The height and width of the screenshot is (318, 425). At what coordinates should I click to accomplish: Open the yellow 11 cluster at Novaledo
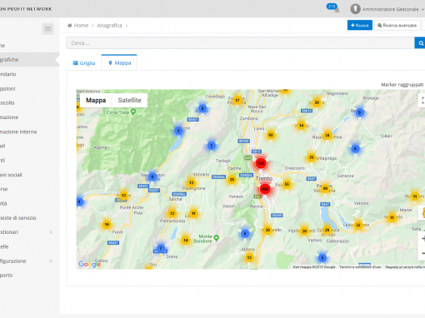pos(392,217)
